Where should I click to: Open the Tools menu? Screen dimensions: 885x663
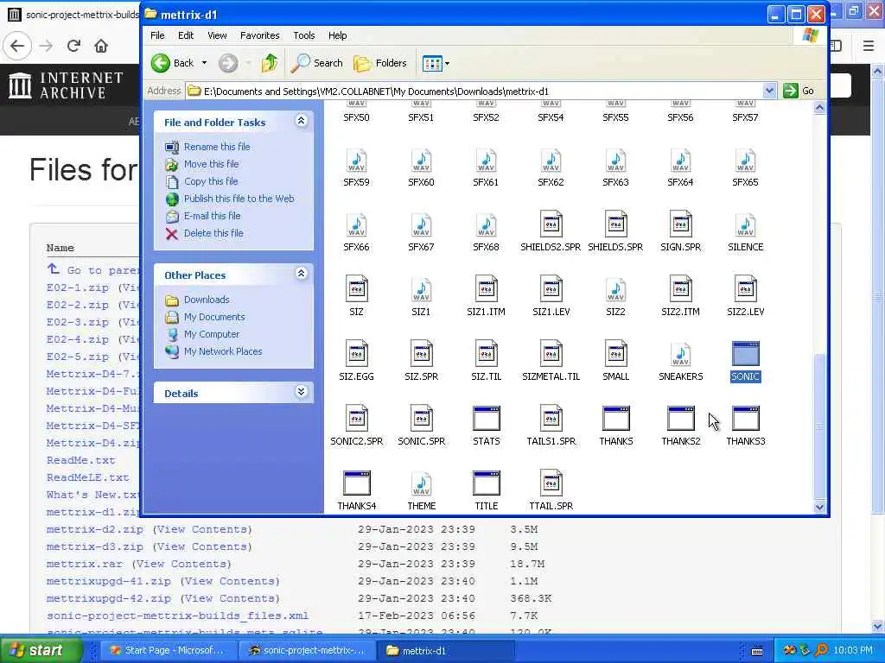tap(303, 35)
